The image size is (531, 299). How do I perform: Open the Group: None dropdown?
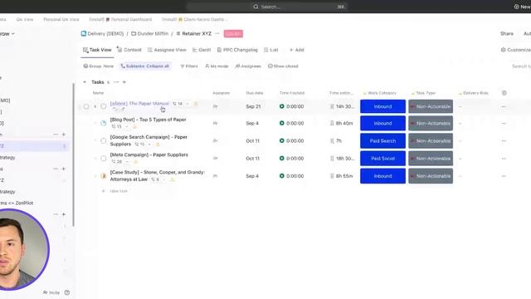98,66
